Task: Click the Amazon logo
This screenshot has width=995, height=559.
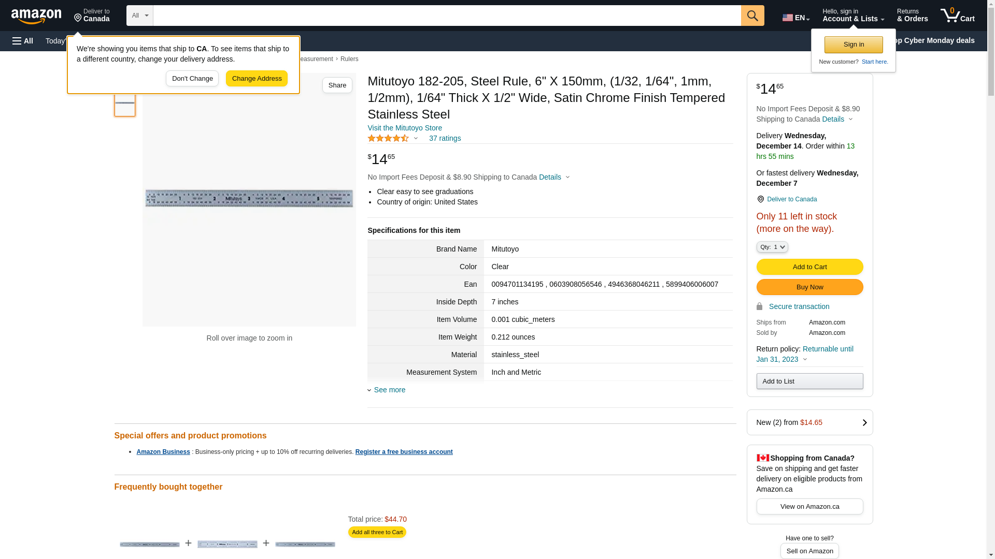Action: pos(36,17)
